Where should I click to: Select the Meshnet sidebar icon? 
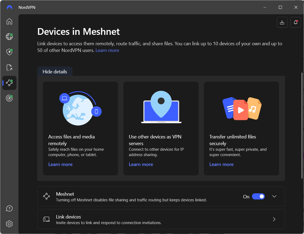coord(9,83)
